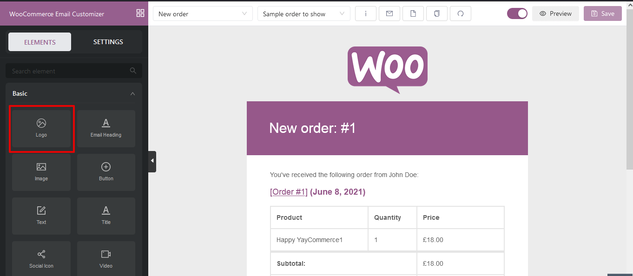Choose the Video element block
The height and width of the screenshot is (276, 633).
click(x=106, y=258)
